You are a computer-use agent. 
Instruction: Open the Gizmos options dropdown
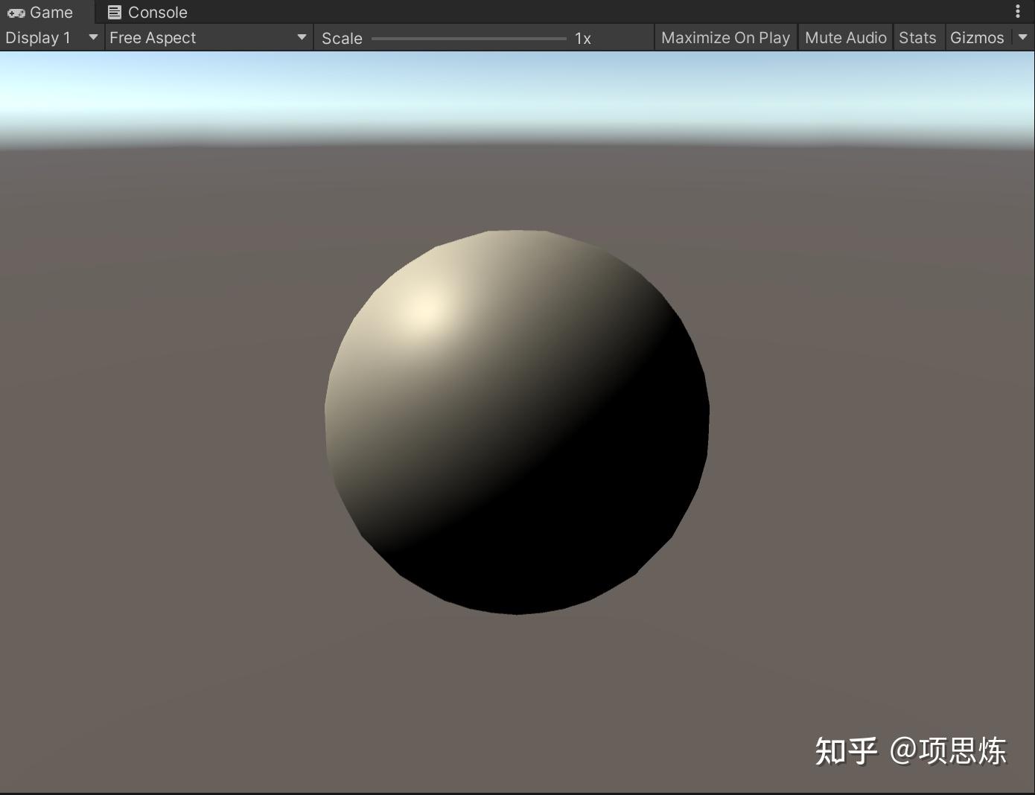1022,37
